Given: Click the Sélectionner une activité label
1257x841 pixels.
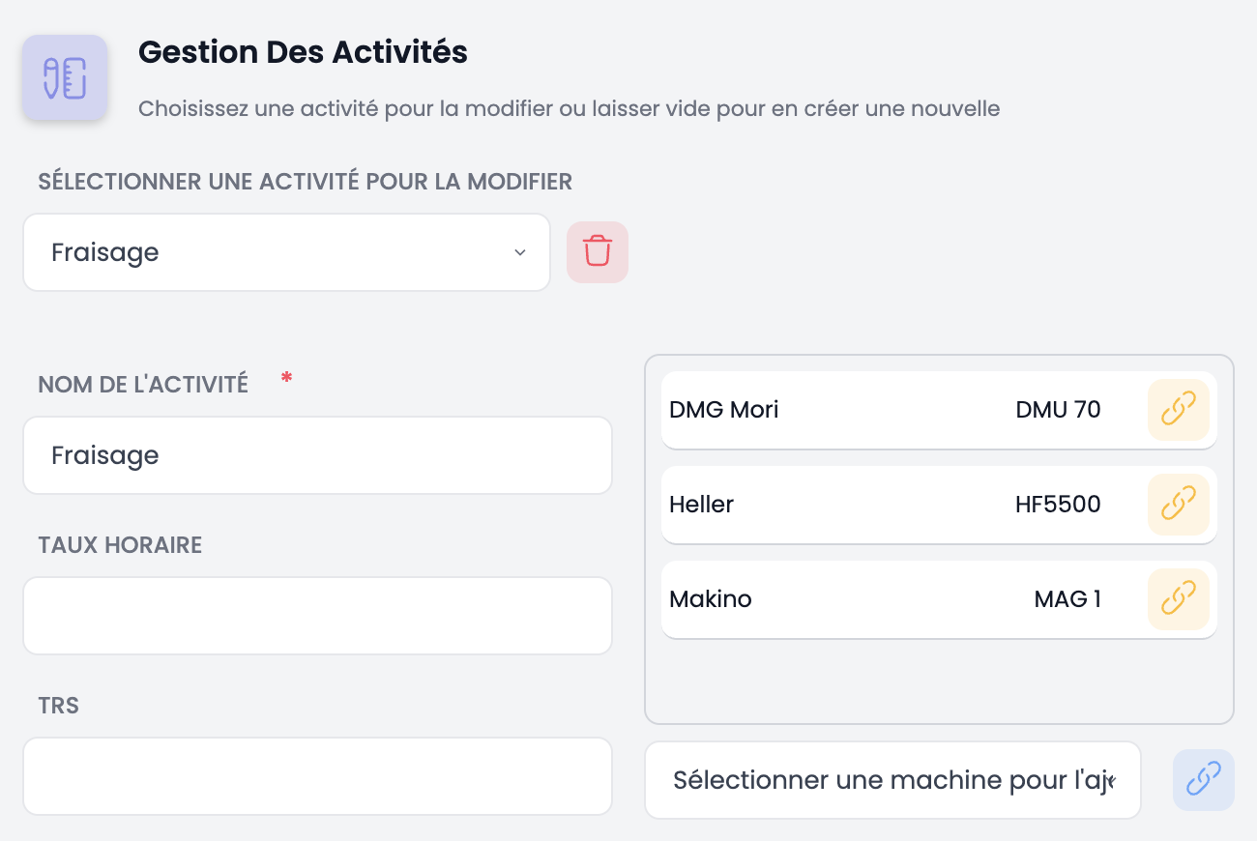Looking at the screenshot, I should tap(305, 182).
